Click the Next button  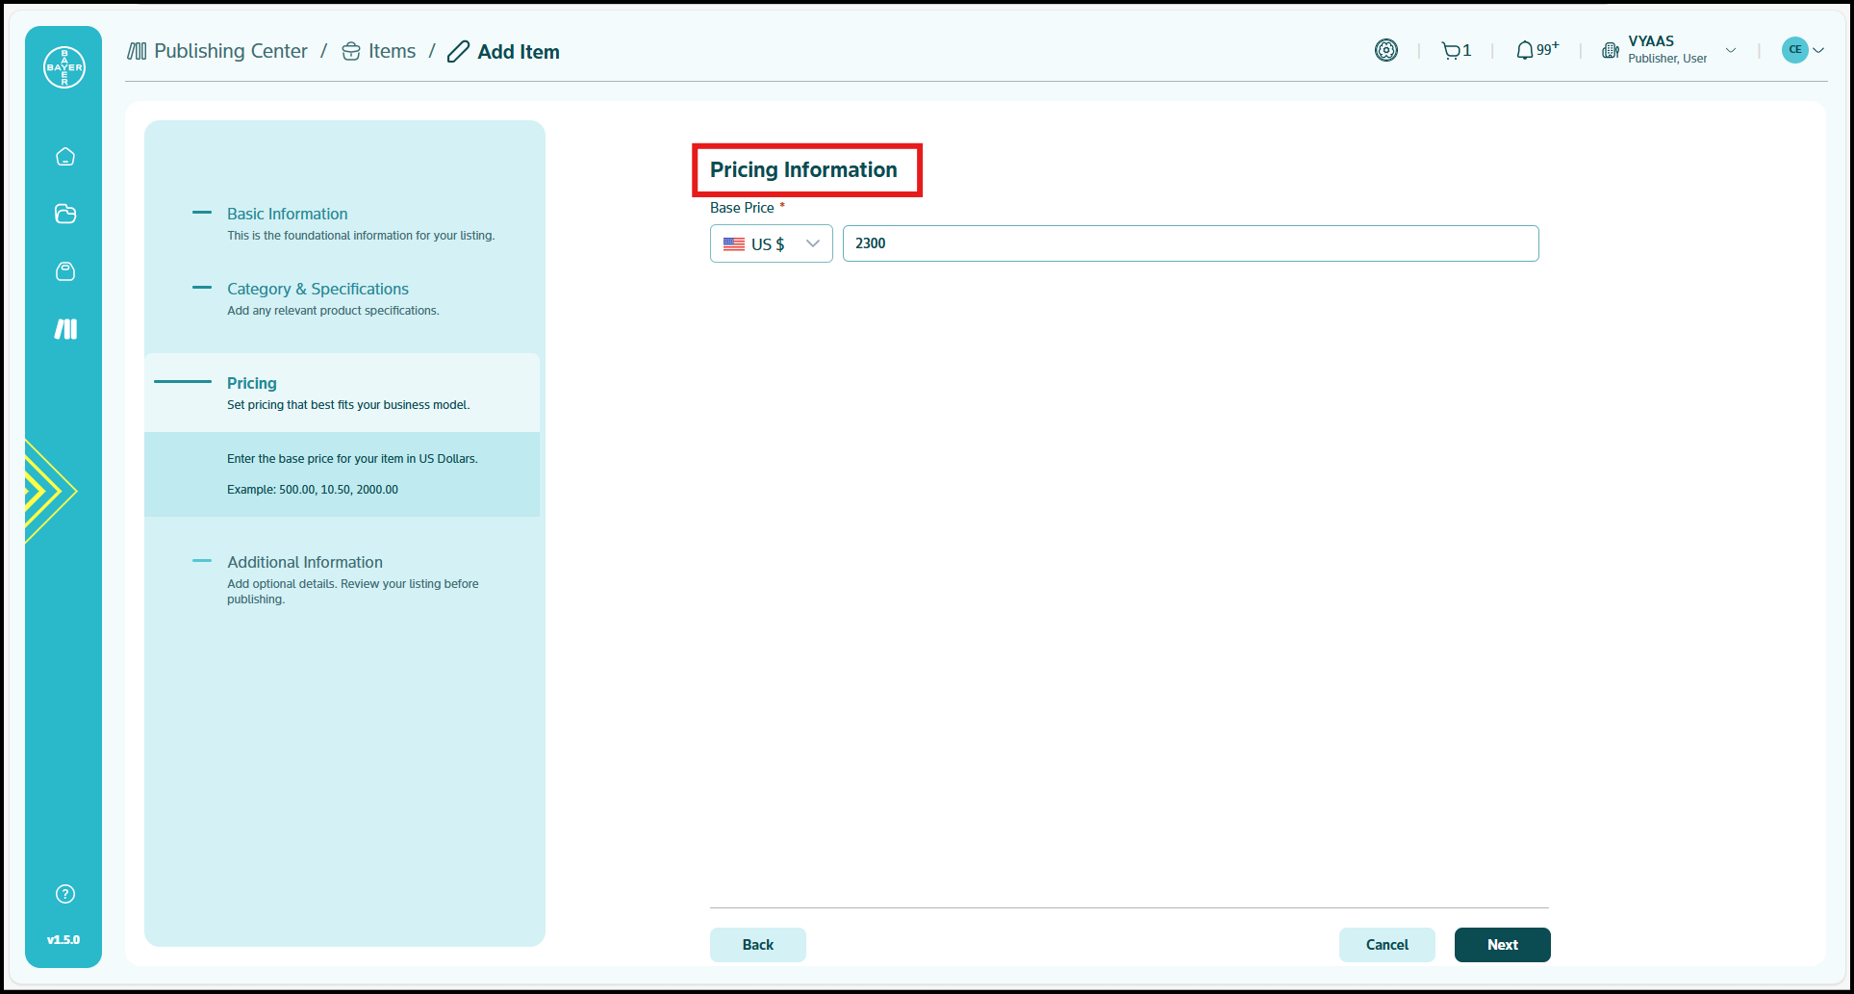point(1502,945)
